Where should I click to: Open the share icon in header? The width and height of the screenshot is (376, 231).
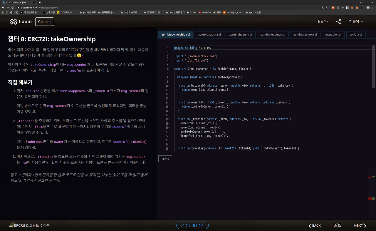click(x=339, y=21)
